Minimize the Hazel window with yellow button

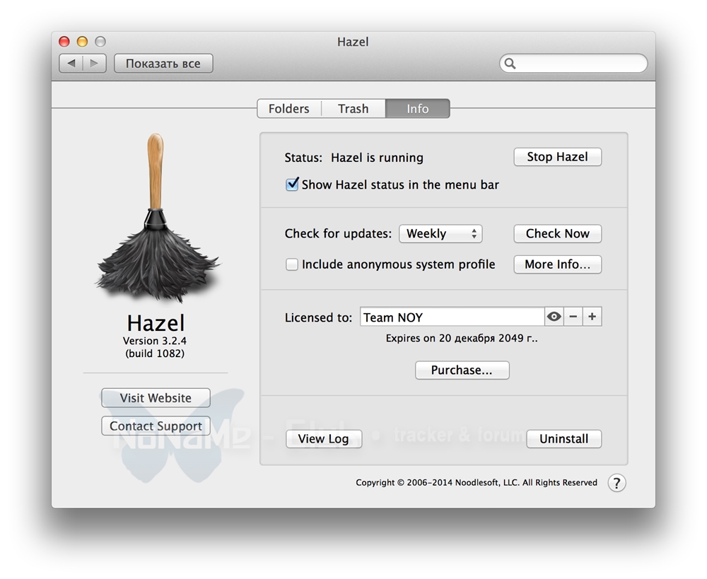pos(82,42)
